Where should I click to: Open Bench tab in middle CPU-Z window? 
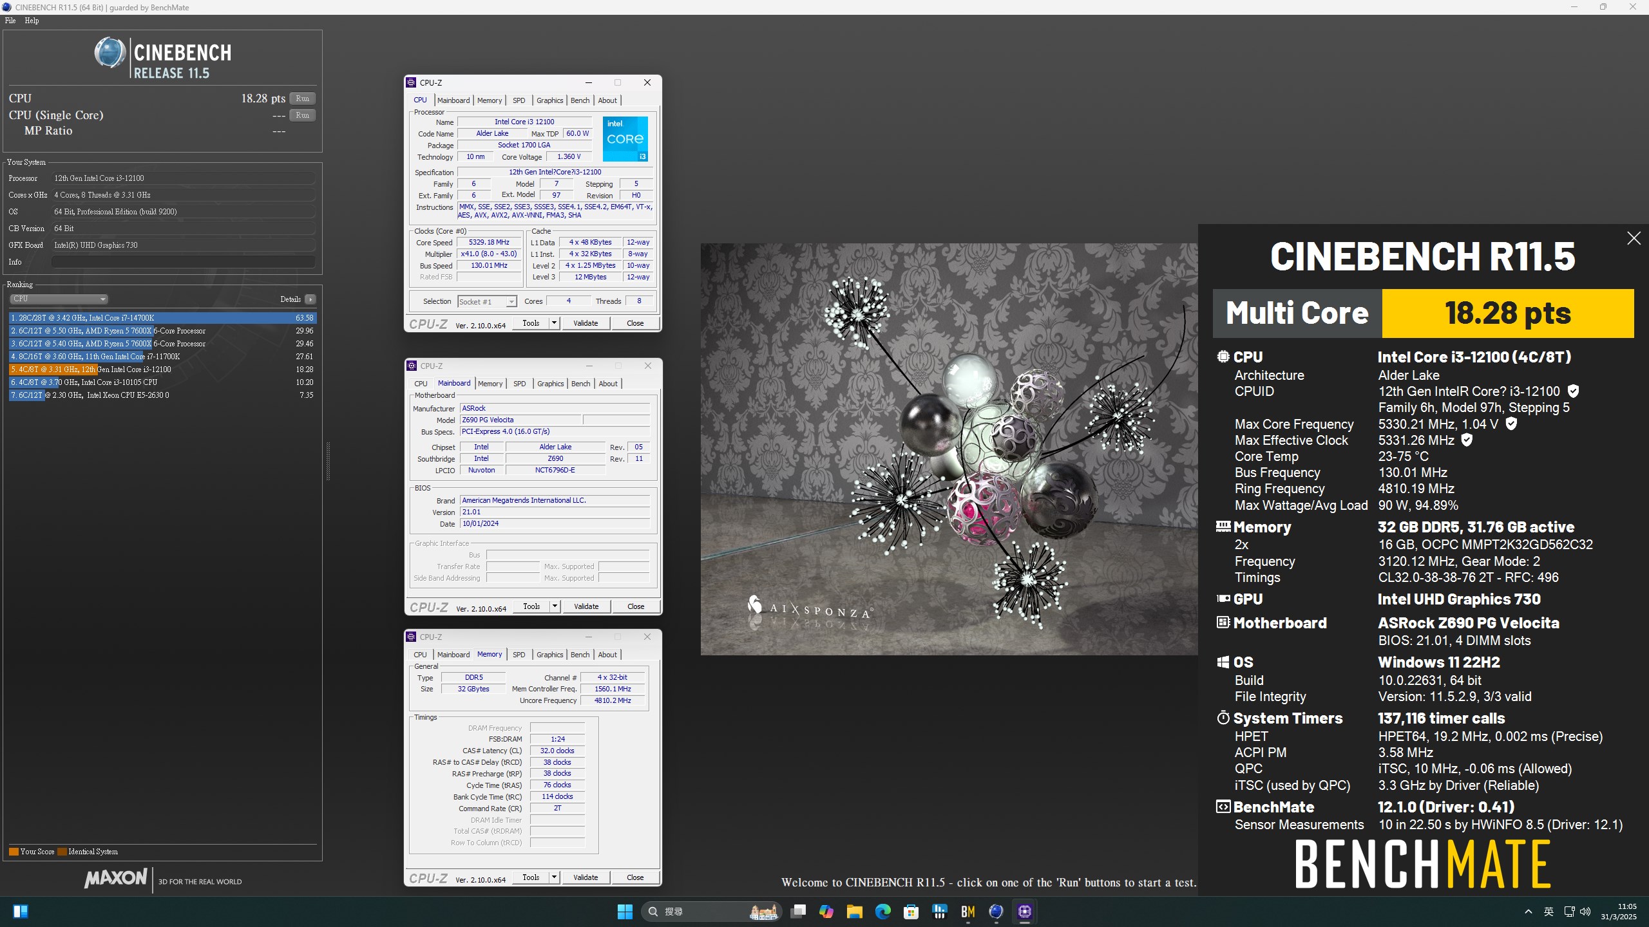[x=581, y=384]
